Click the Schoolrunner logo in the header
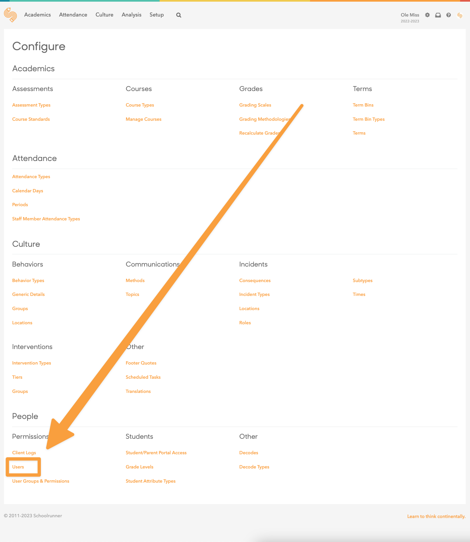Viewport: 470px width, 542px height. pos(10,15)
